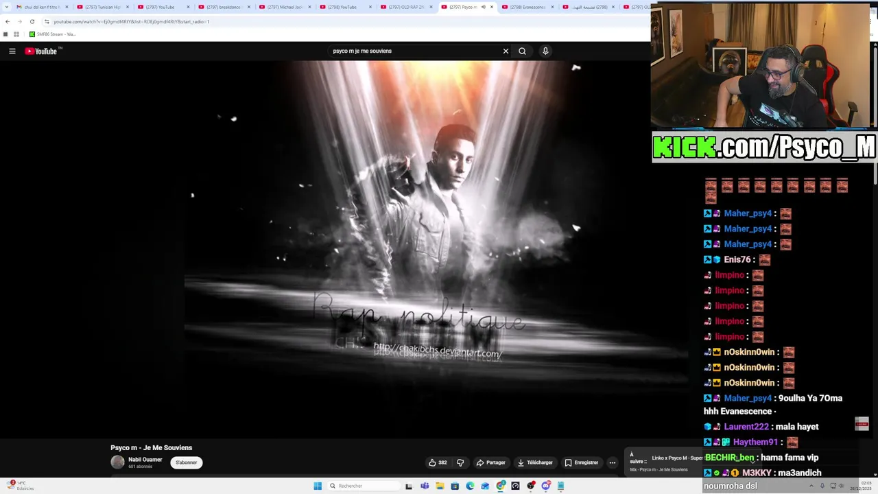Open the speedometer gauge app on taskbar
The image size is (878, 494).
(515, 486)
